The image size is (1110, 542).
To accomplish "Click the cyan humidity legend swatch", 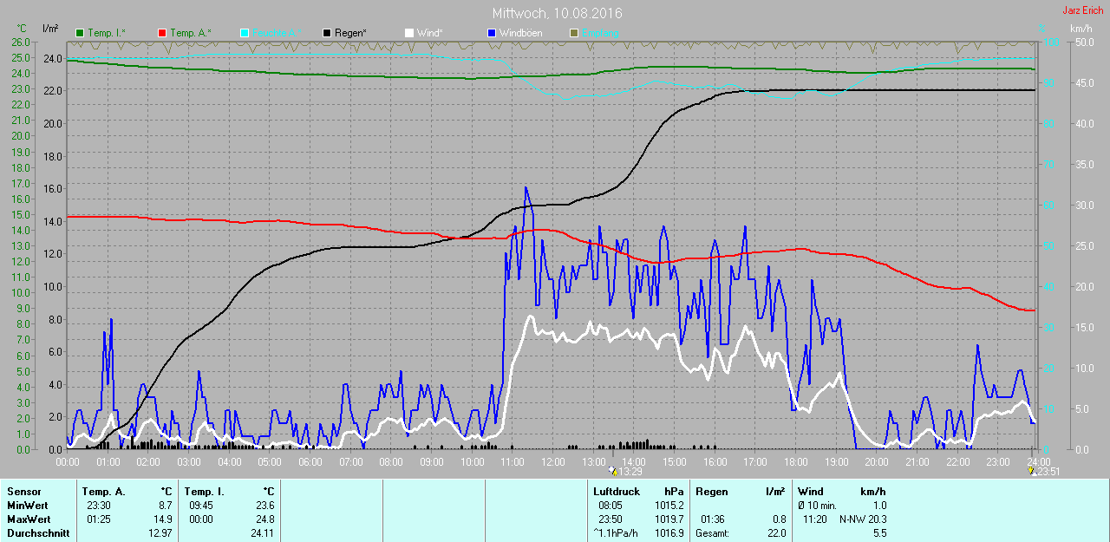I will coord(245,33).
